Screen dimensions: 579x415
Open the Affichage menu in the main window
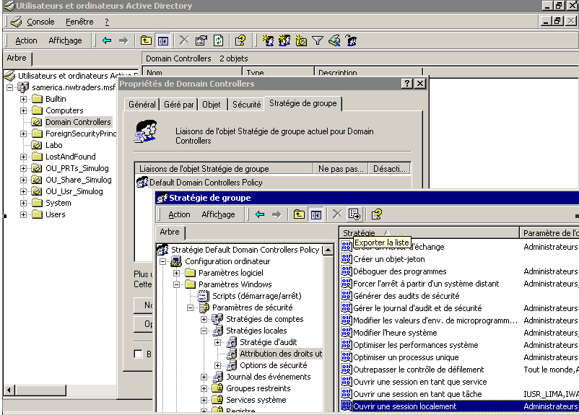[65, 40]
